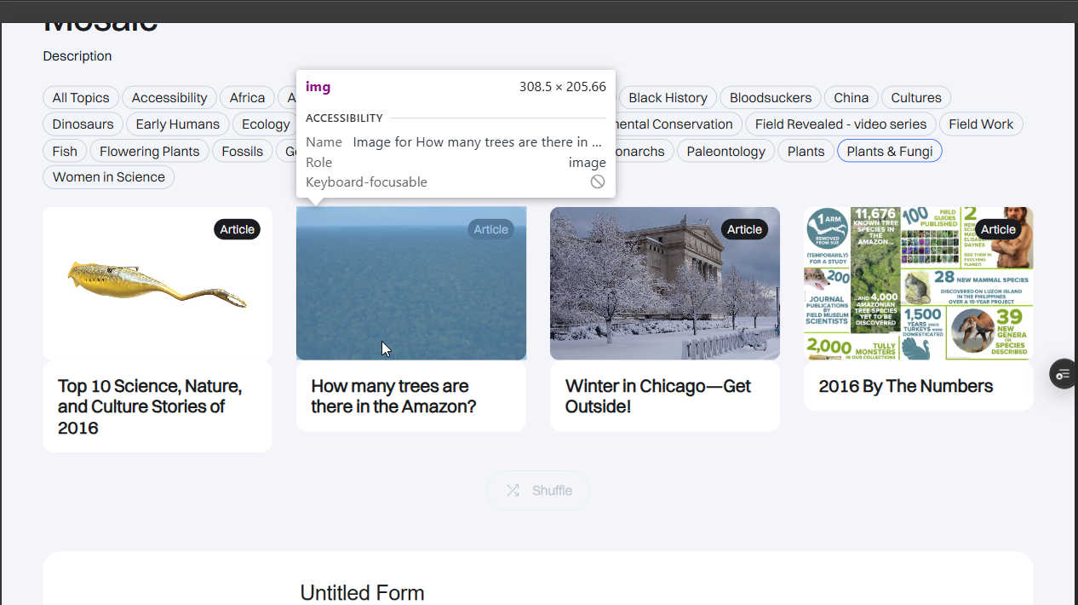The width and height of the screenshot is (1078, 605).
Task: Open 'How many trees are there in the Amazon?'
Action: coord(393,396)
